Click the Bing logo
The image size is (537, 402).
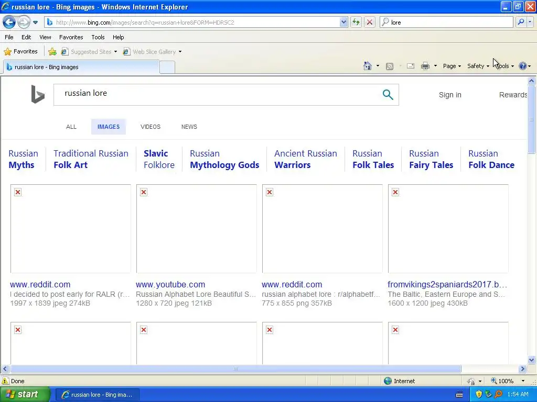(38, 94)
